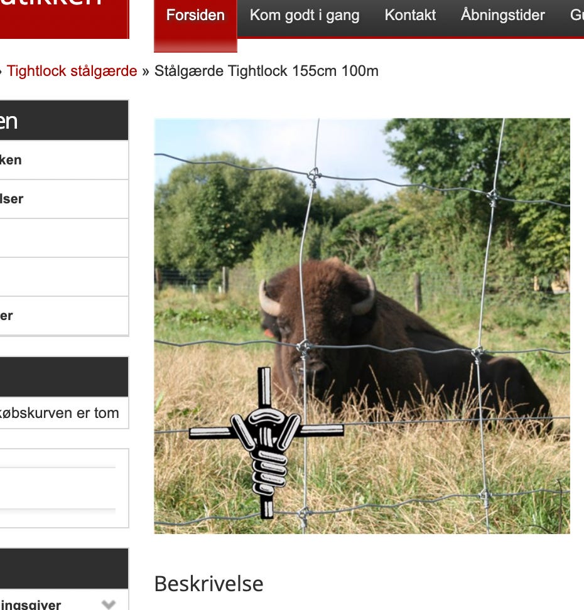Expand the chevron next to ingsgiver
Viewport: 584px width, 610px height.
click(109, 604)
